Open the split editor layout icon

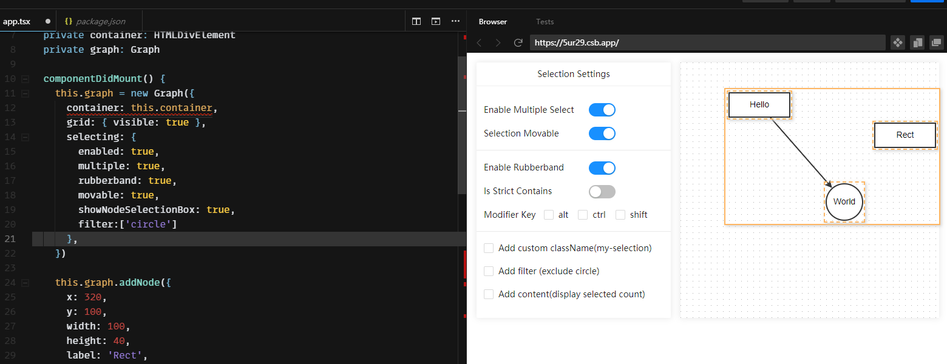click(x=416, y=21)
